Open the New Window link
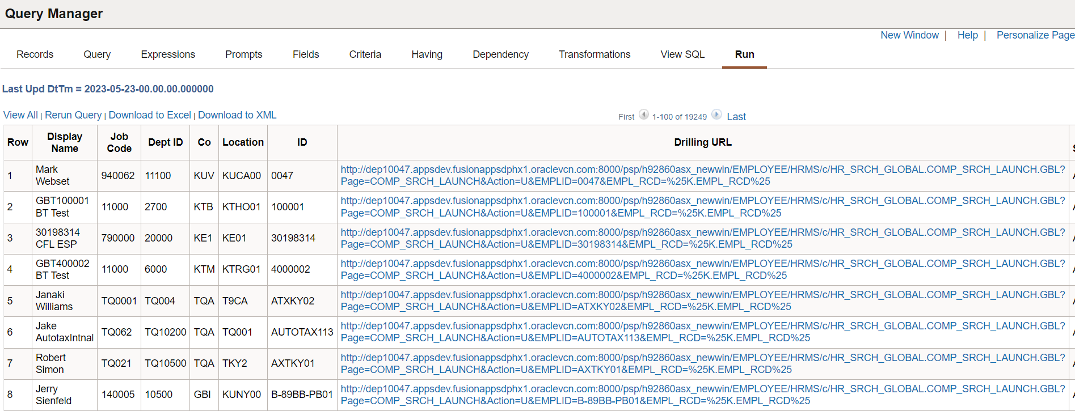Viewport: 1075px width, 411px height. click(909, 35)
